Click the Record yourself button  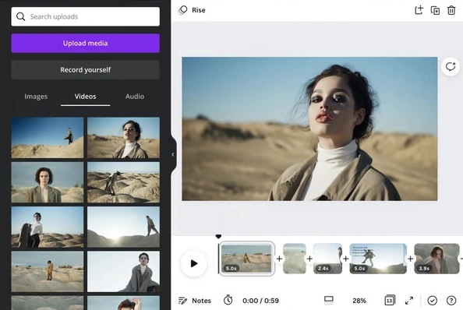[85, 70]
